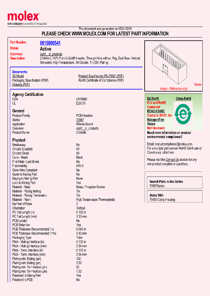Open the Contact Us link
210x296 pixels.
[x=172, y=160]
